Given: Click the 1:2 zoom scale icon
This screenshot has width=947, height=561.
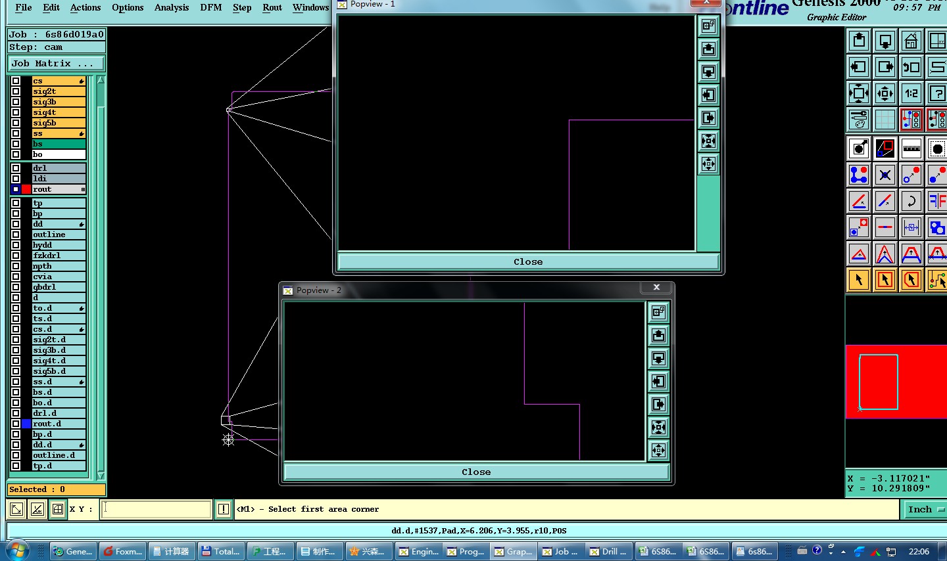Looking at the screenshot, I should pos(911,93).
